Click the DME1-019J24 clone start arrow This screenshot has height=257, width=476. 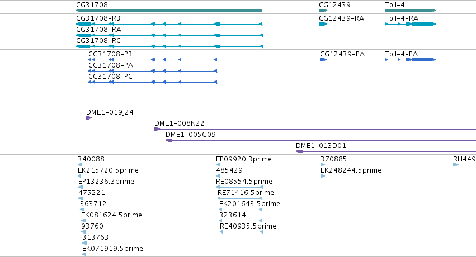[88, 118]
